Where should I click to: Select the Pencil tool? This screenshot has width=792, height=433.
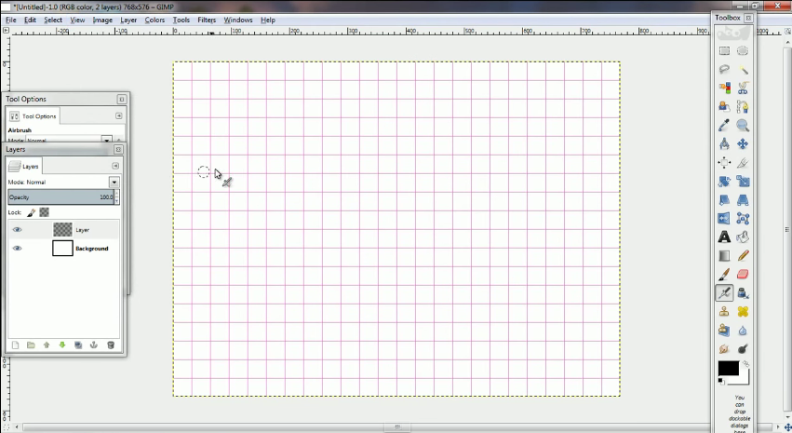743,256
